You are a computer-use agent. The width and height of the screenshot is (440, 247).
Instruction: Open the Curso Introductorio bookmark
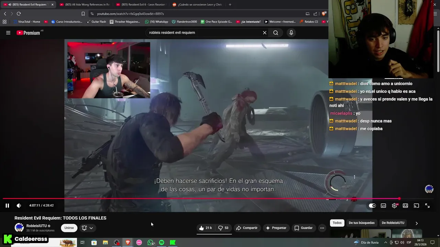[67, 22]
